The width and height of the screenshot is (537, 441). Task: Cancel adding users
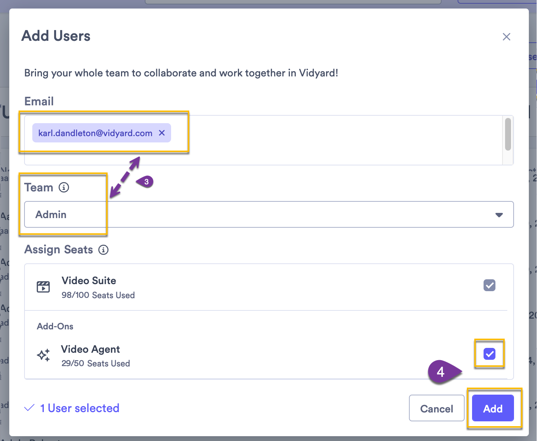436,408
